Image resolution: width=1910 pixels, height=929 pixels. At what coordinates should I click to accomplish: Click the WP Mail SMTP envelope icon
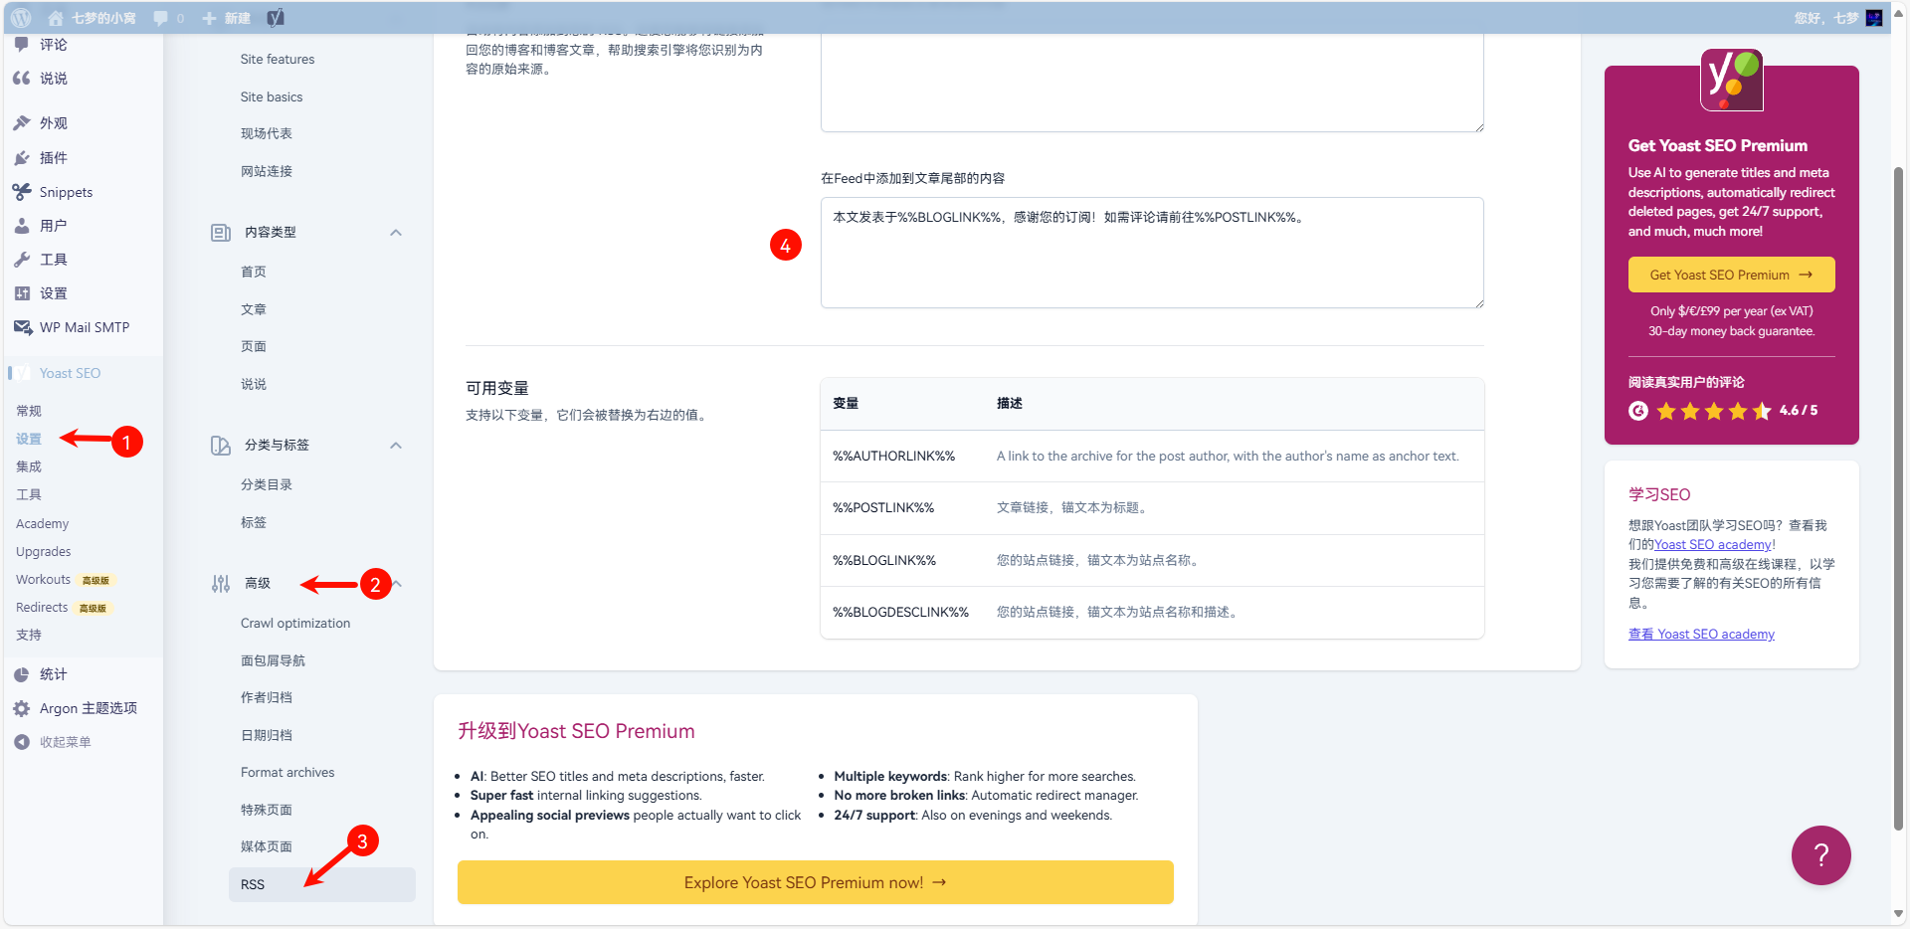(x=22, y=327)
